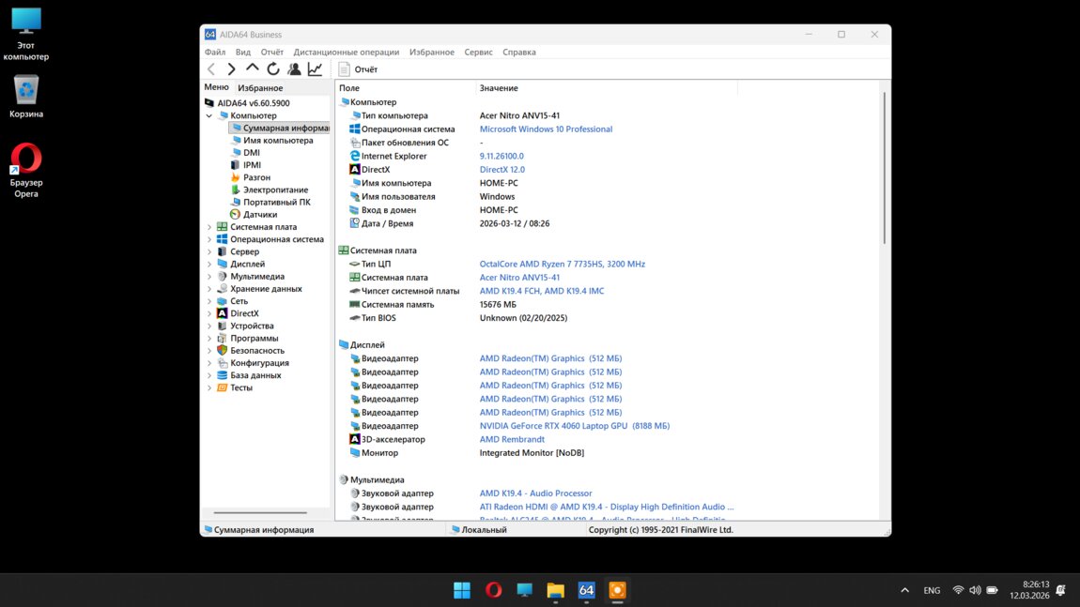Viewport: 1080px width, 607px height.
Task: Select Датчики in the tree
Action: click(259, 215)
